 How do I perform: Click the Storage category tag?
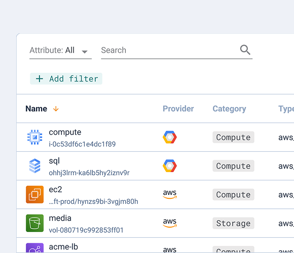[233, 223]
